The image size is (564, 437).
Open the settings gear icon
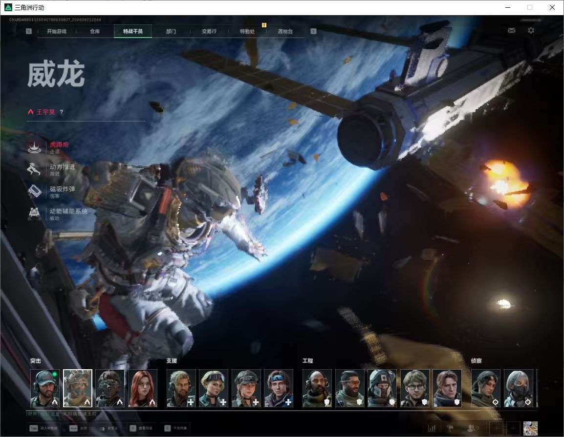531,31
